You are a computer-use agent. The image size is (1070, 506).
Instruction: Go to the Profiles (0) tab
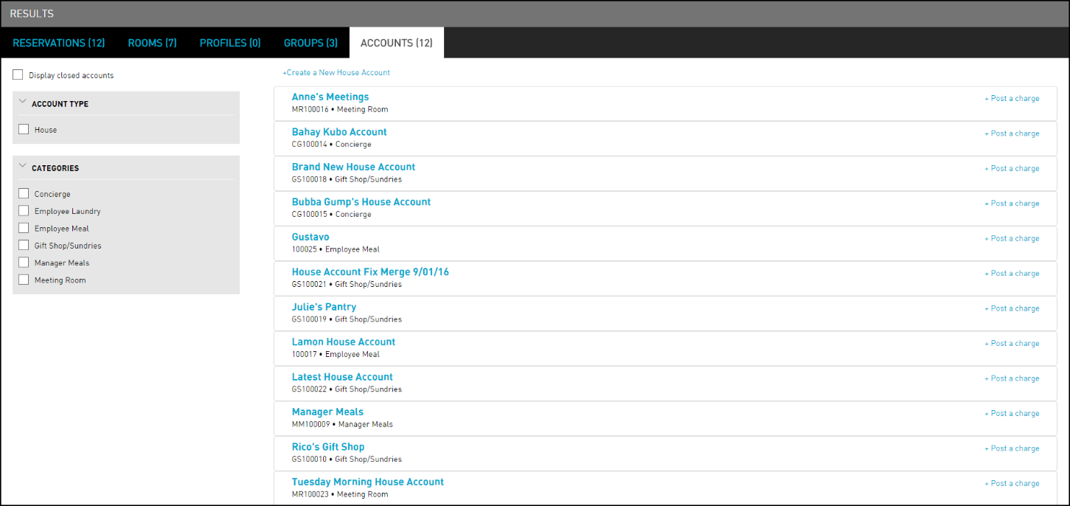(230, 43)
